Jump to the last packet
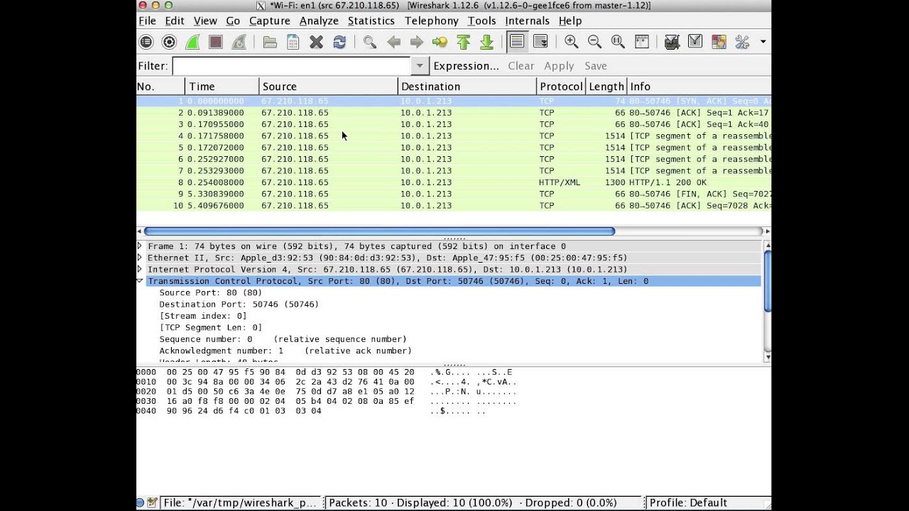Viewport: 909px width, 511px height. 486,43
